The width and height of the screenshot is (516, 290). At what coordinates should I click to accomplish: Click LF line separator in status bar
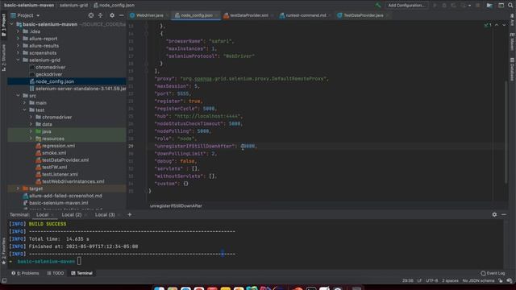tap(419, 281)
